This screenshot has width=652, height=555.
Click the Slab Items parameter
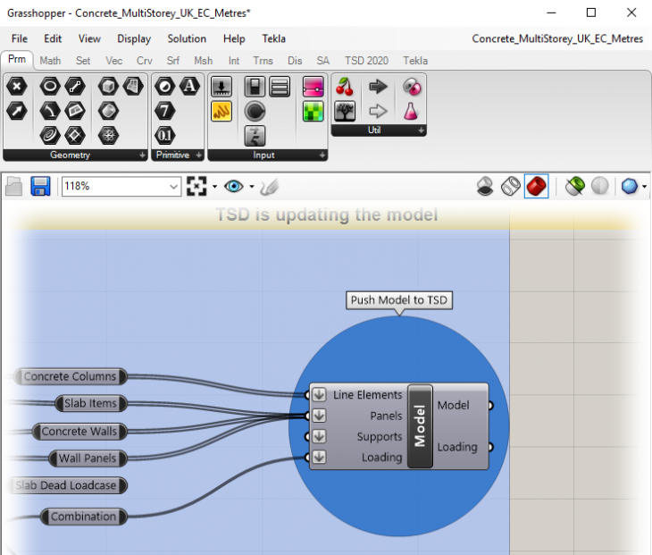[x=90, y=404]
